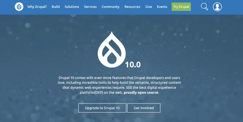Click the Get involved button
Screen dimensions: 243x122
click(x=144, y=108)
